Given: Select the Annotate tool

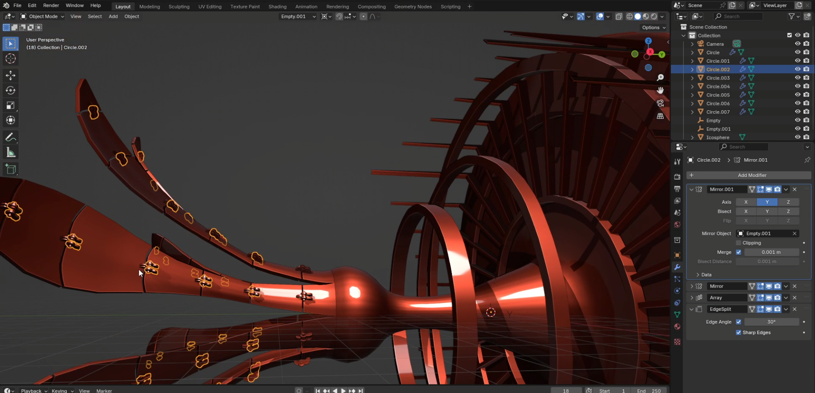Looking at the screenshot, I should click(x=11, y=138).
